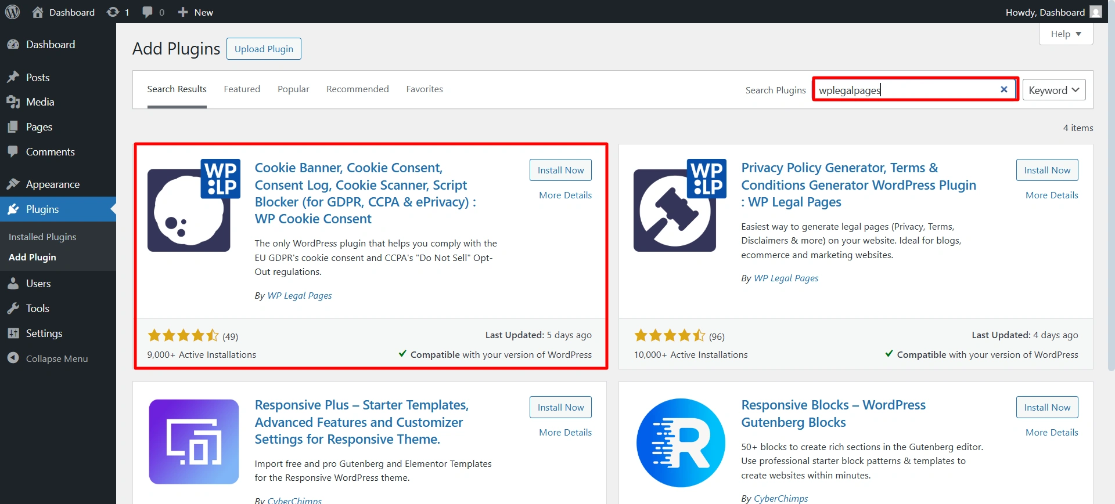Click '9,000+ Active Installations' text
The height and width of the screenshot is (504, 1115).
[x=202, y=355]
